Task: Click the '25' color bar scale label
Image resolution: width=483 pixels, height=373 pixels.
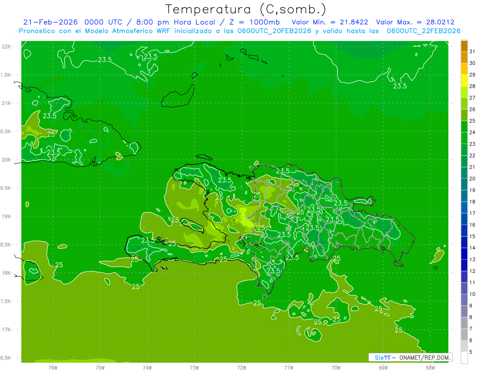Action: 473,121
